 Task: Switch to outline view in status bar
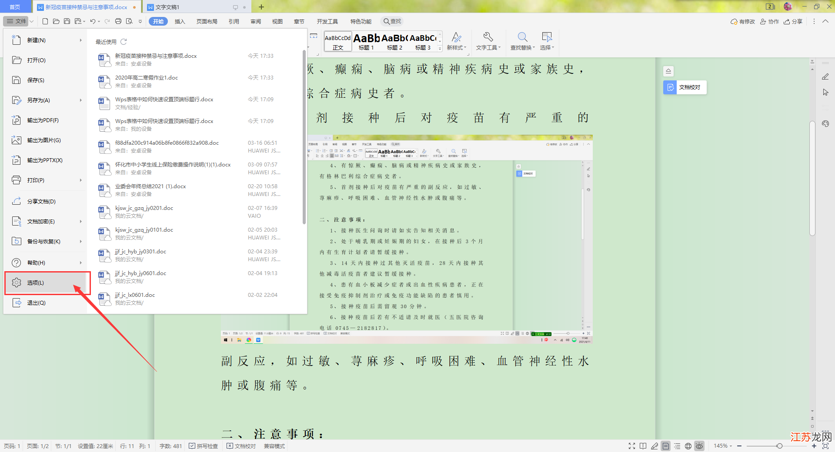click(x=677, y=446)
